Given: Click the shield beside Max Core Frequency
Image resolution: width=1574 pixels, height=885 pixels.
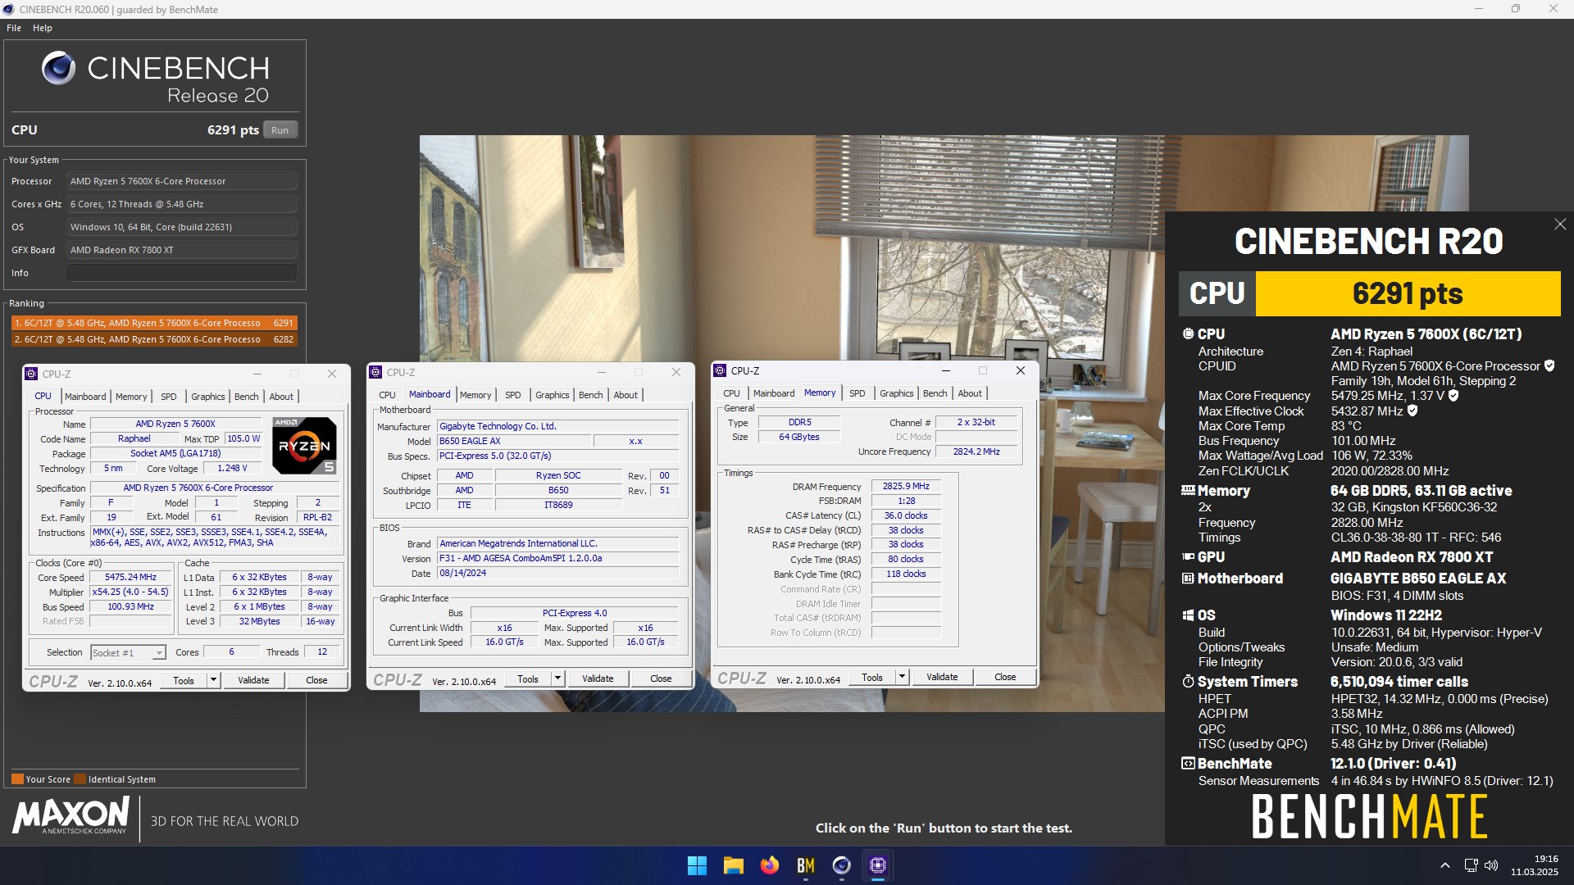Looking at the screenshot, I should click(1453, 395).
